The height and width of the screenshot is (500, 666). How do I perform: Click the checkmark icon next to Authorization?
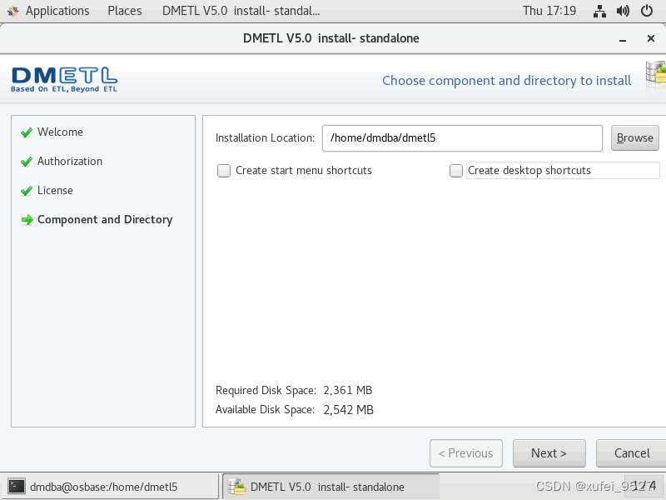(27, 161)
